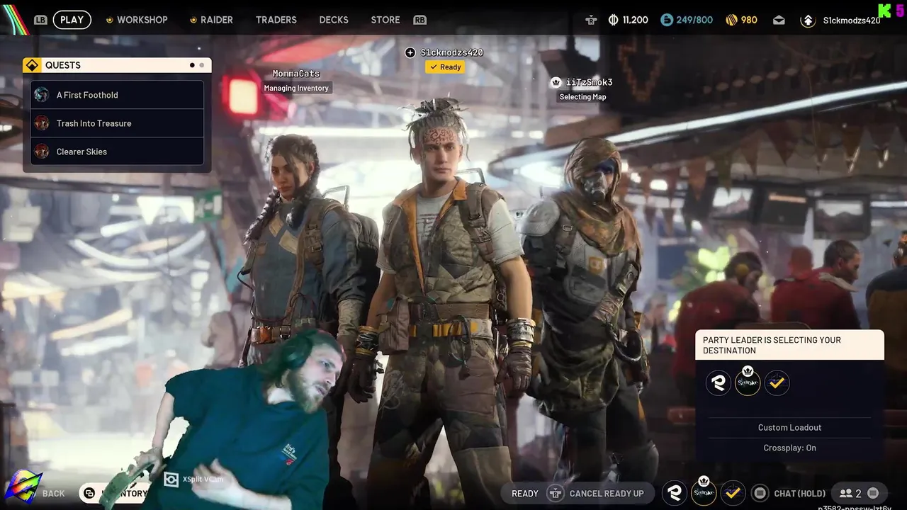
Task: Click the right-stick icon beside CANCEL READY UP
Action: pos(556,493)
